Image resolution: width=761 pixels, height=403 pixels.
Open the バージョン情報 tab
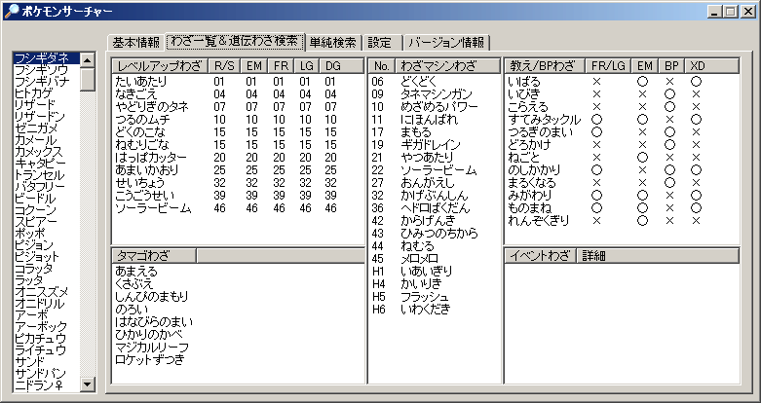click(x=446, y=43)
